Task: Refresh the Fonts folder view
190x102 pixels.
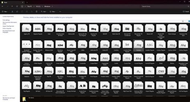Action: 17,6
